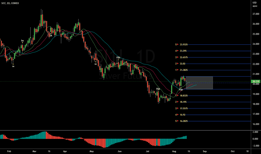
Task: Select the 18.195 lower level 2 flag
Action: 178,102
